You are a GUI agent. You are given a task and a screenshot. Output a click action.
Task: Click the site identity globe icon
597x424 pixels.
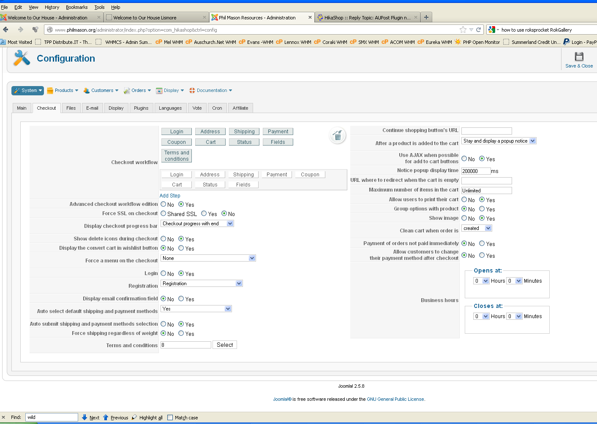(50, 30)
